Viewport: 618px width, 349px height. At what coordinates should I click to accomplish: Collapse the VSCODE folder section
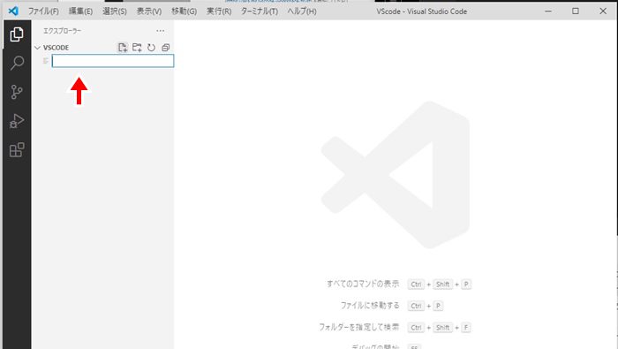(37, 48)
